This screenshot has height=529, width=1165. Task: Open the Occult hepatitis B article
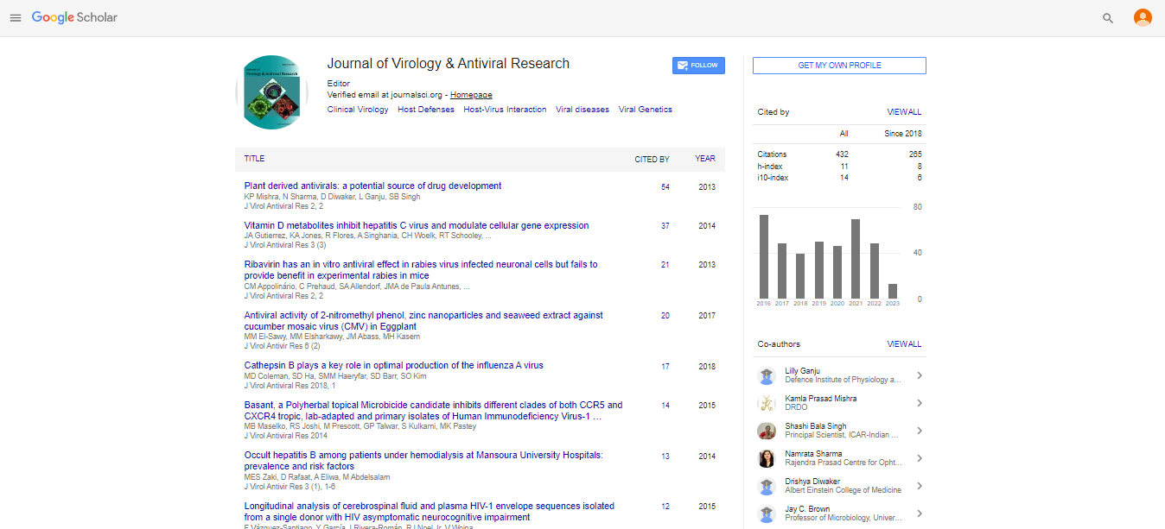423,460
